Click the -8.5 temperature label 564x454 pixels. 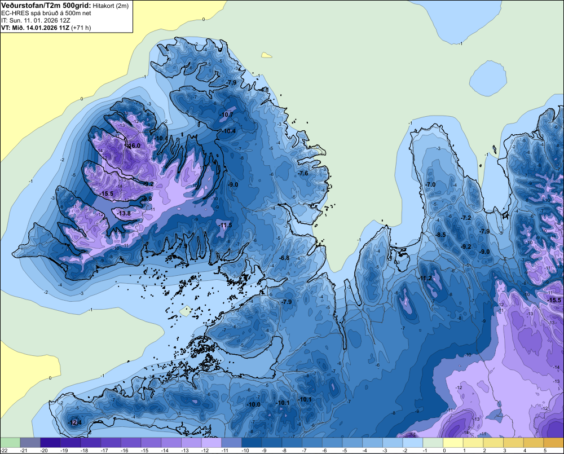pyautogui.click(x=440, y=235)
